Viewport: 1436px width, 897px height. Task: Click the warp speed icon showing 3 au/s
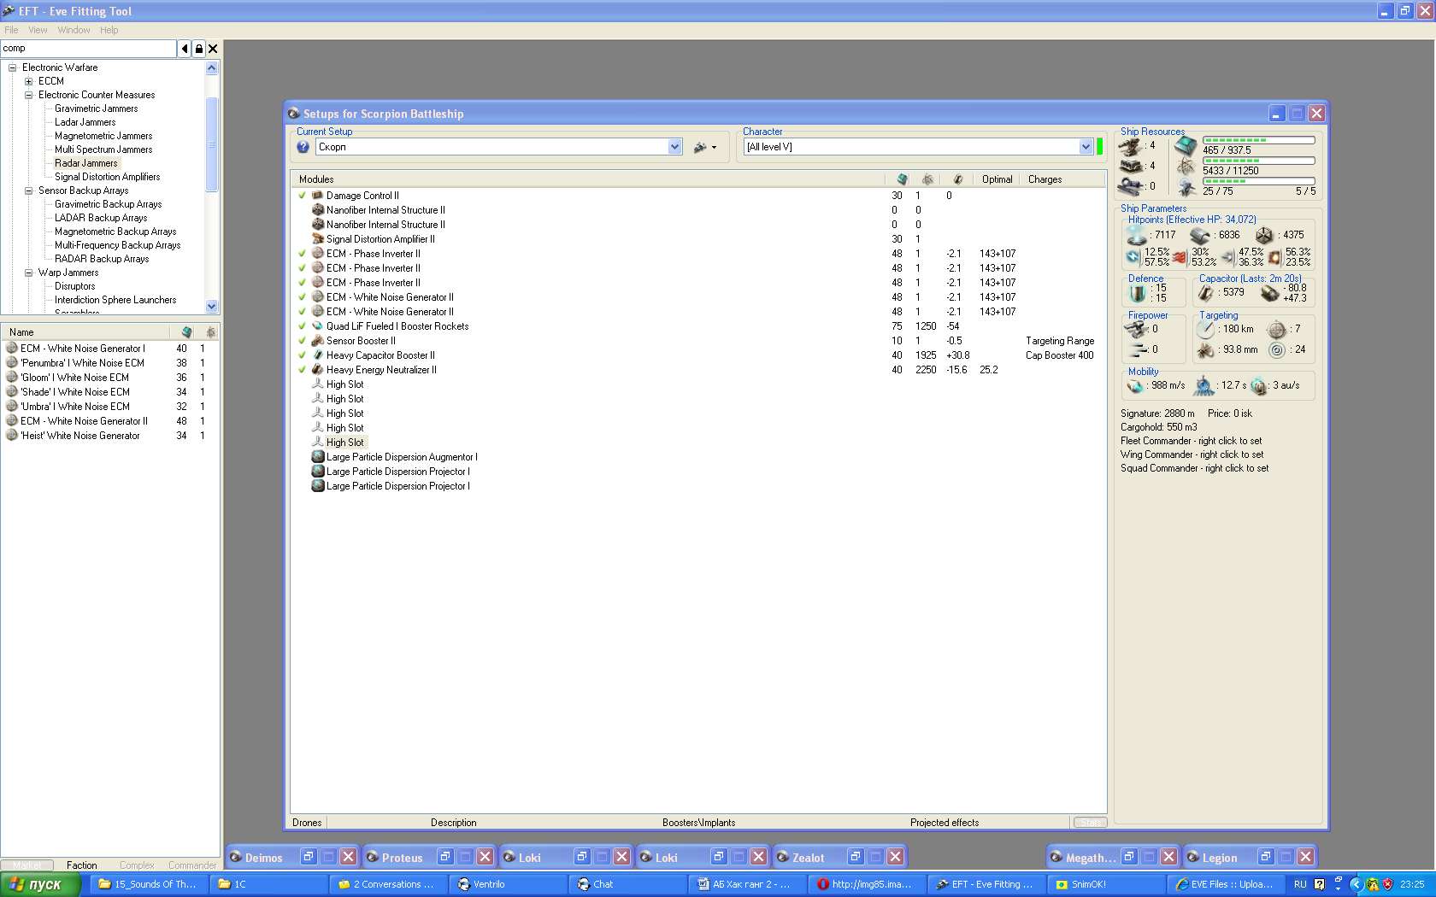1259,386
